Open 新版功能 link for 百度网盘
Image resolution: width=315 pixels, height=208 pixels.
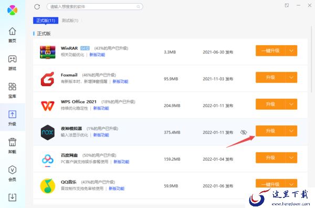click(x=121, y=162)
